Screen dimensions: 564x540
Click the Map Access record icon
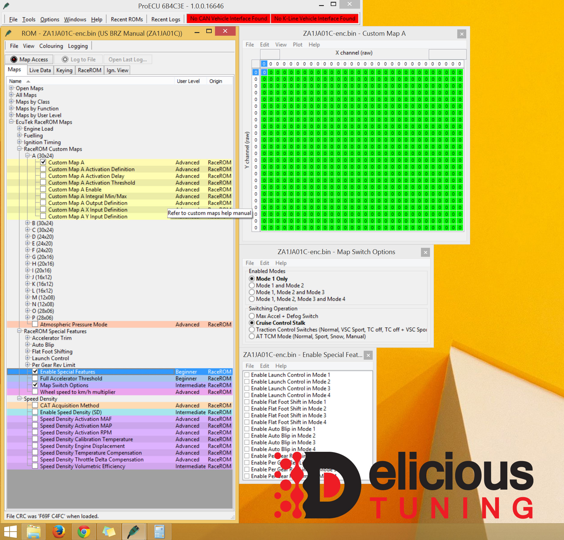point(14,59)
